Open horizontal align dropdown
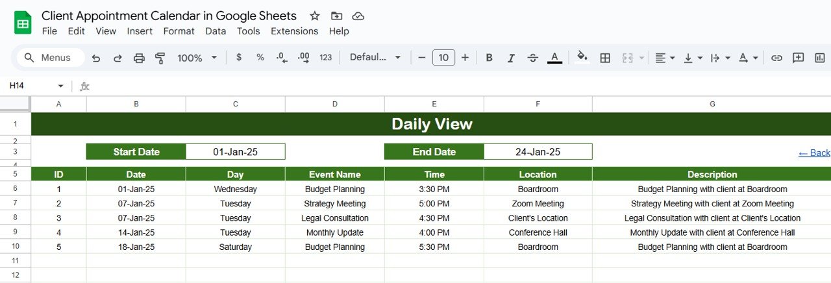This screenshot has width=831, height=283. tap(665, 58)
